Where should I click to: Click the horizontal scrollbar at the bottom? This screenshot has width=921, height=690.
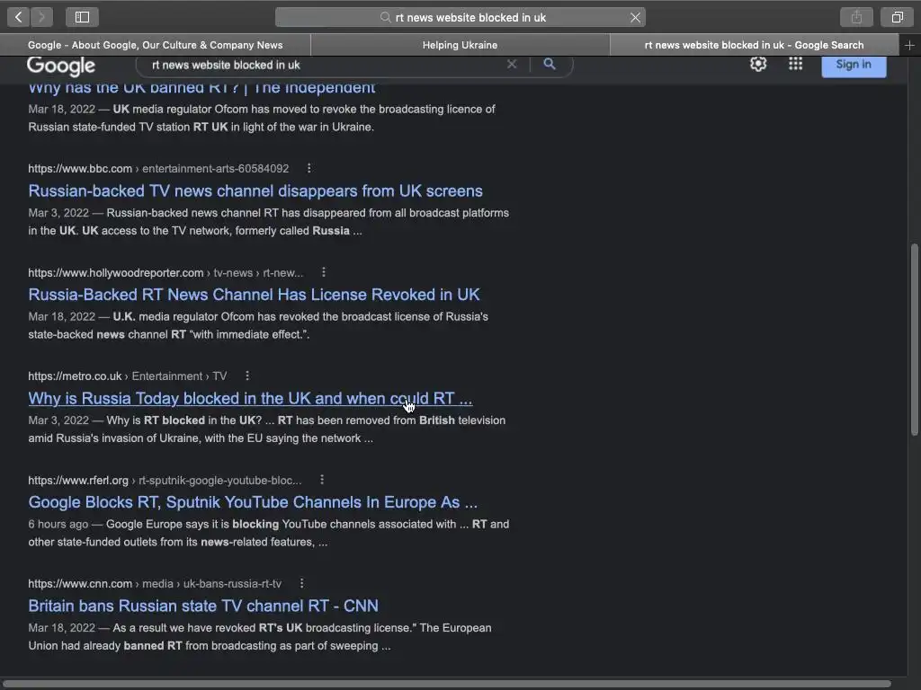click(447, 684)
